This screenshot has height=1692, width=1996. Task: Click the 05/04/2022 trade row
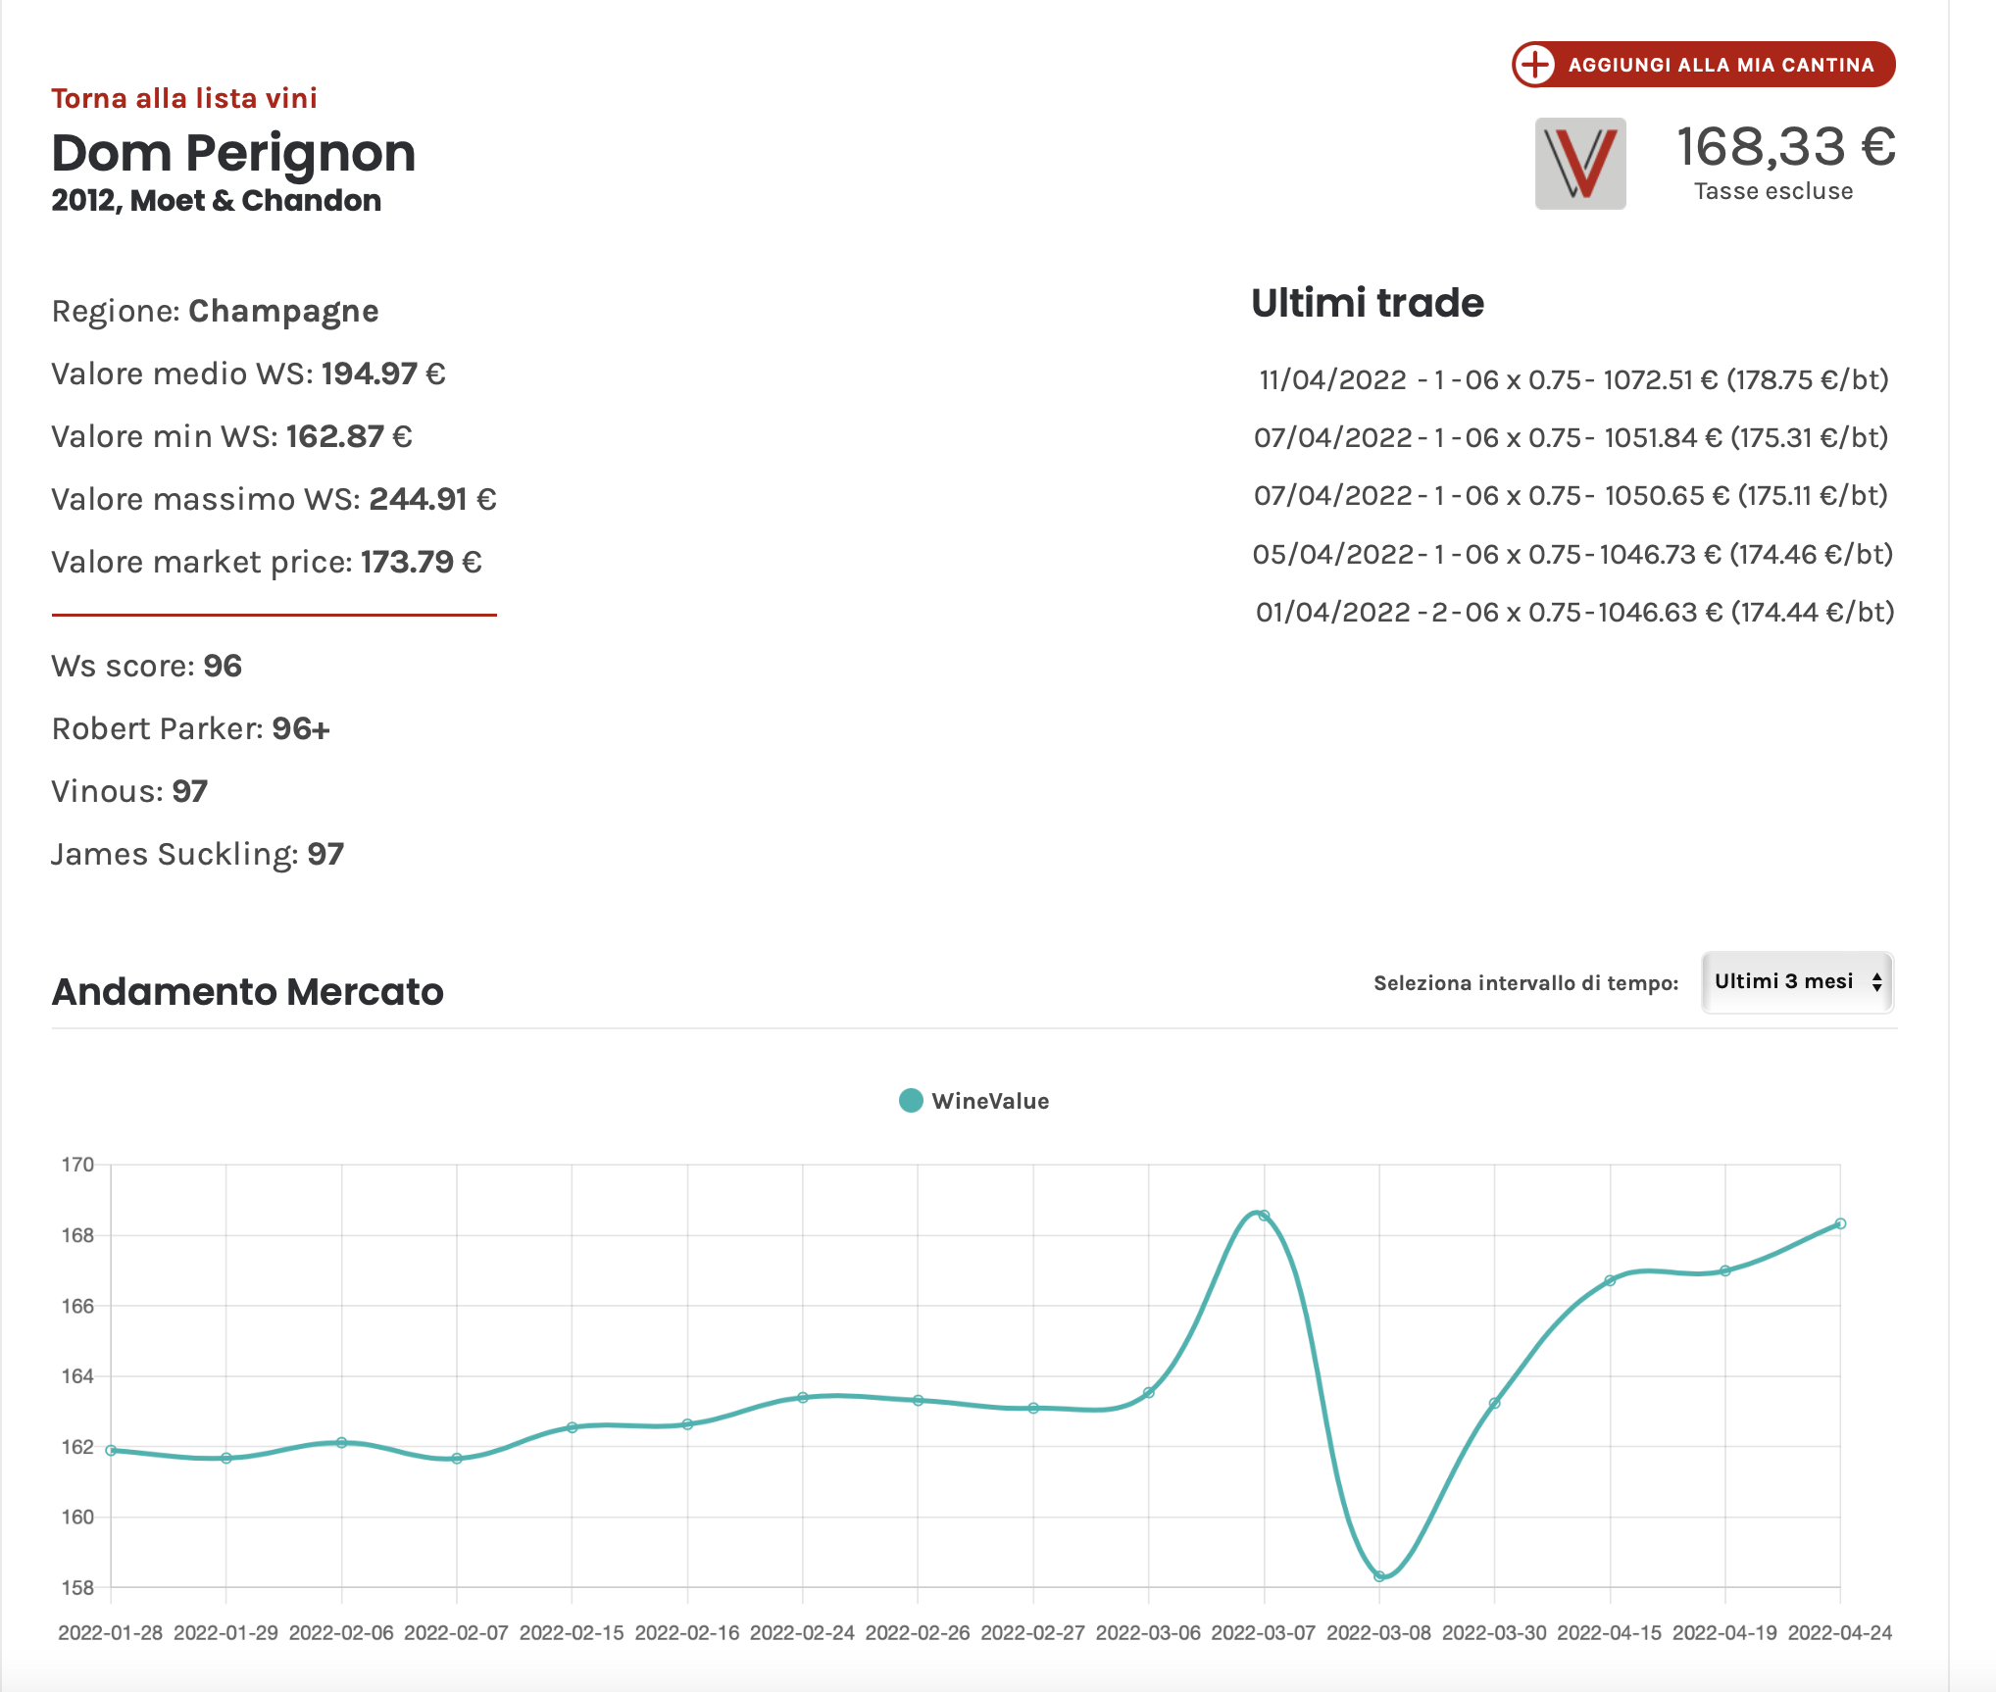tap(1572, 554)
